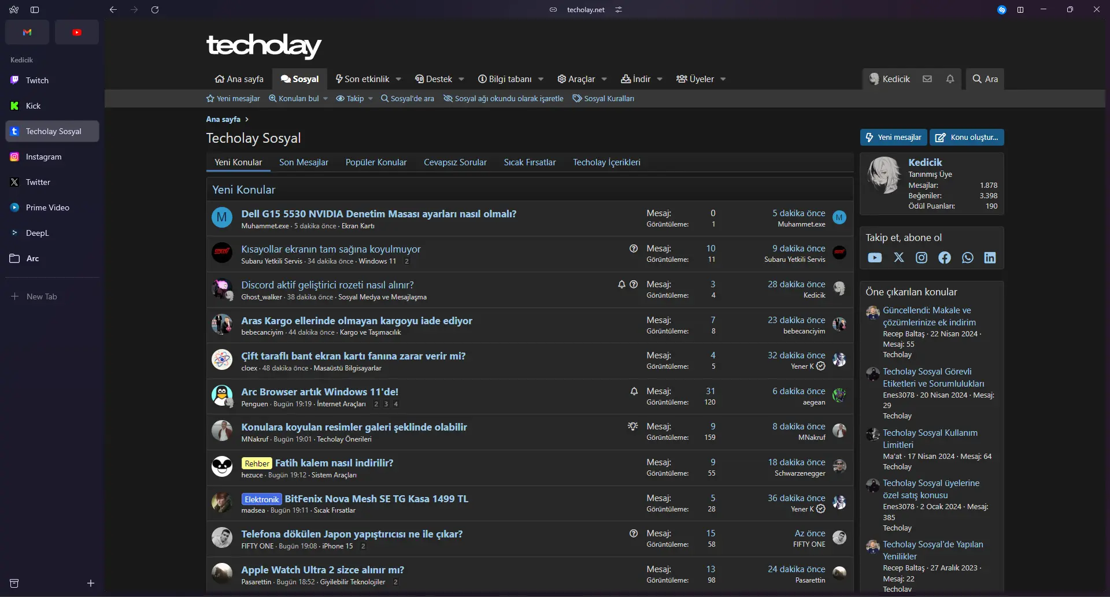Viewport: 1110px width, 597px height.
Task: Click the WhatsApp follow icon
Action: [x=968, y=258]
